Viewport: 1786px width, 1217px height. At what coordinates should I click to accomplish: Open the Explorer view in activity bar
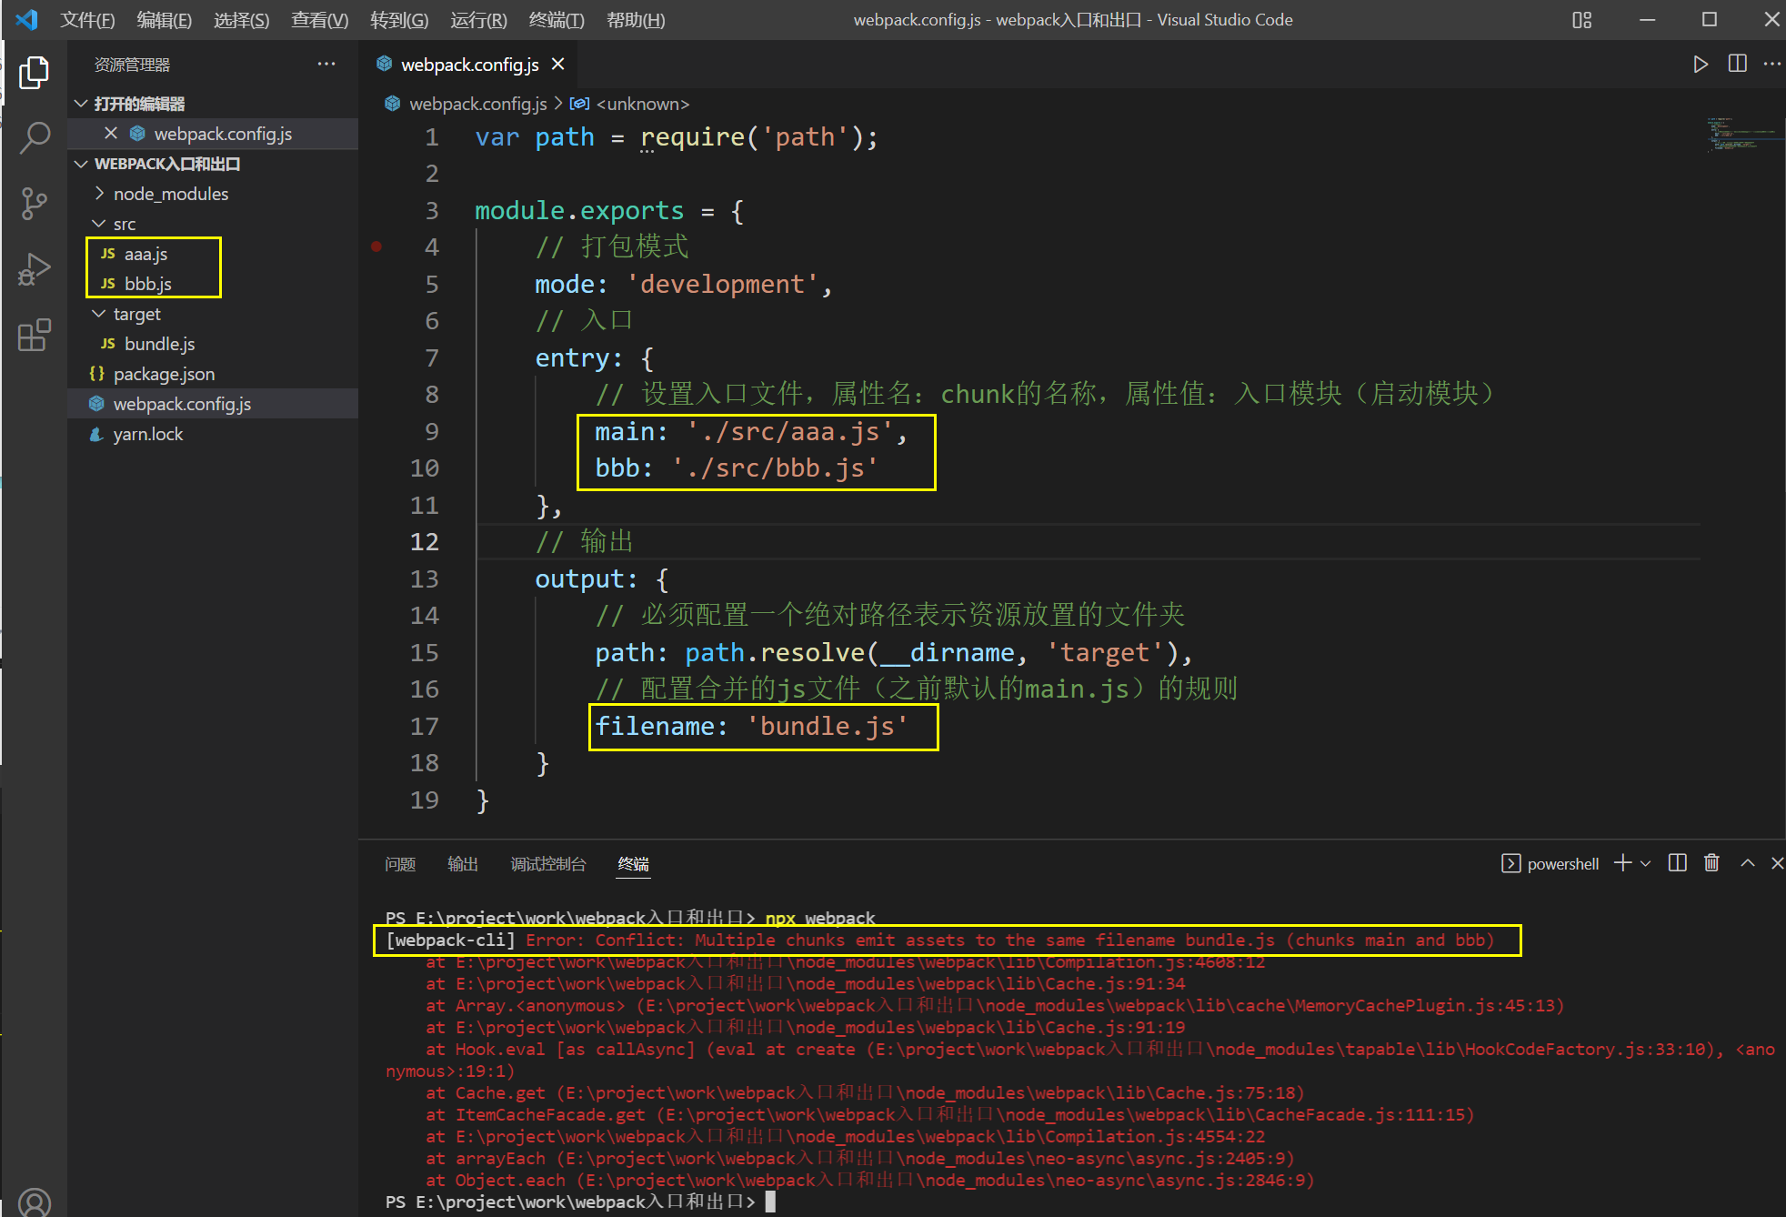tap(34, 73)
